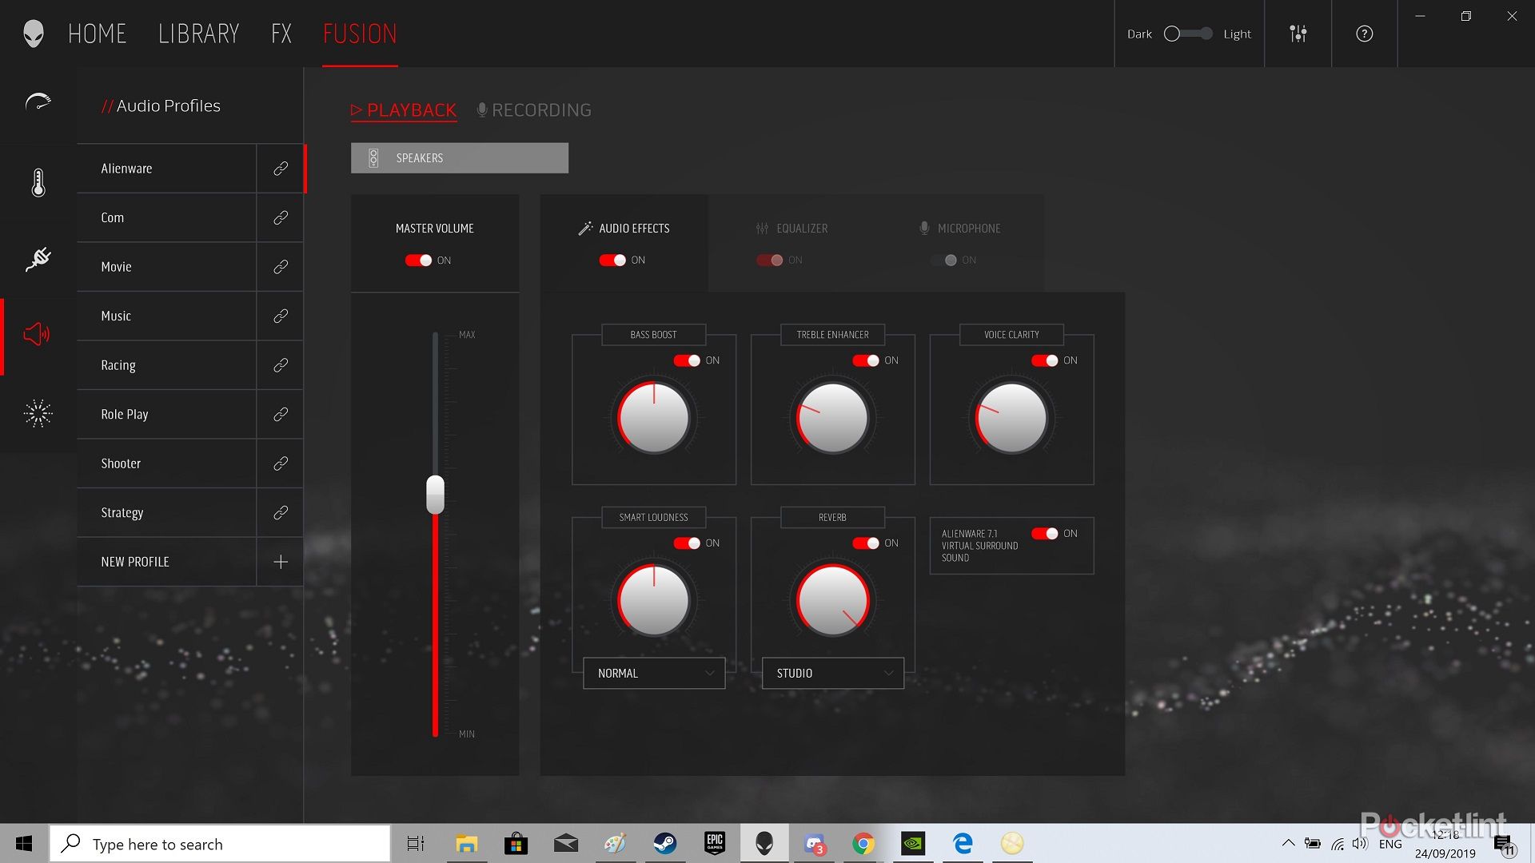
Task: Go to the LIBRARY tab
Action: point(199,34)
